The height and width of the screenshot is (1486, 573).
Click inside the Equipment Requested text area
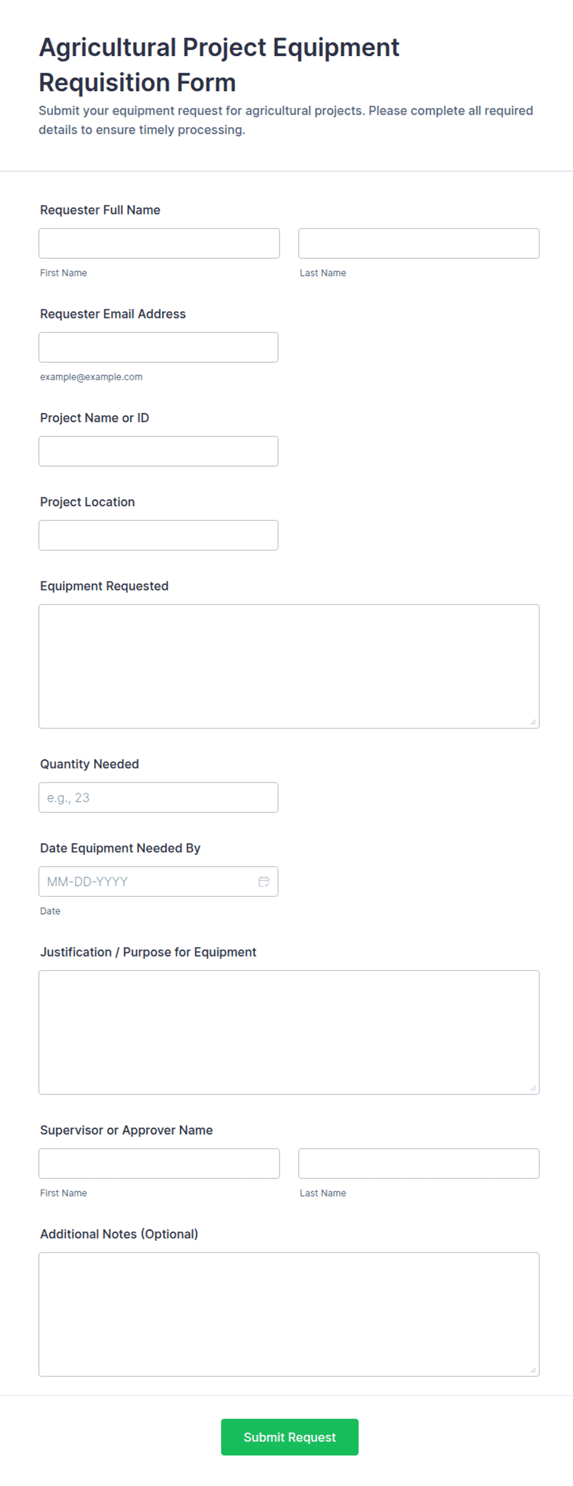tap(289, 666)
